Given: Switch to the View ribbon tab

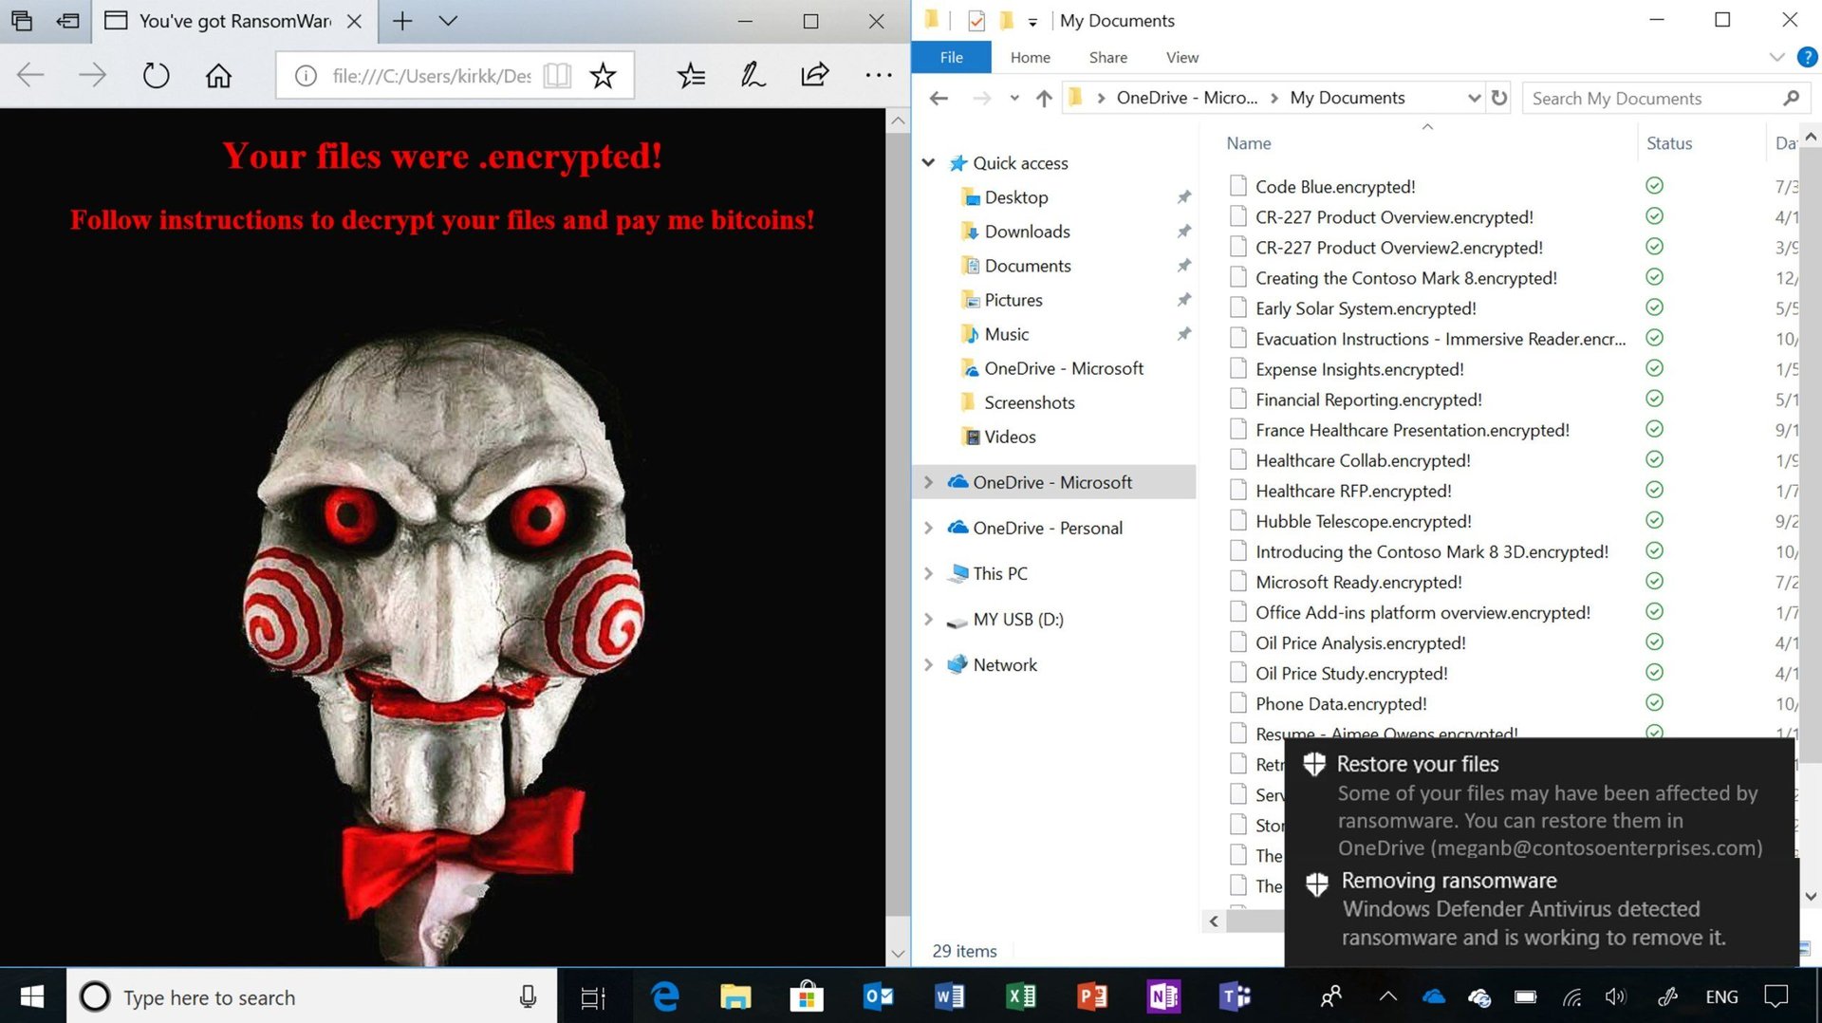Looking at the screenshot, I should click(x=1181, y=57).
